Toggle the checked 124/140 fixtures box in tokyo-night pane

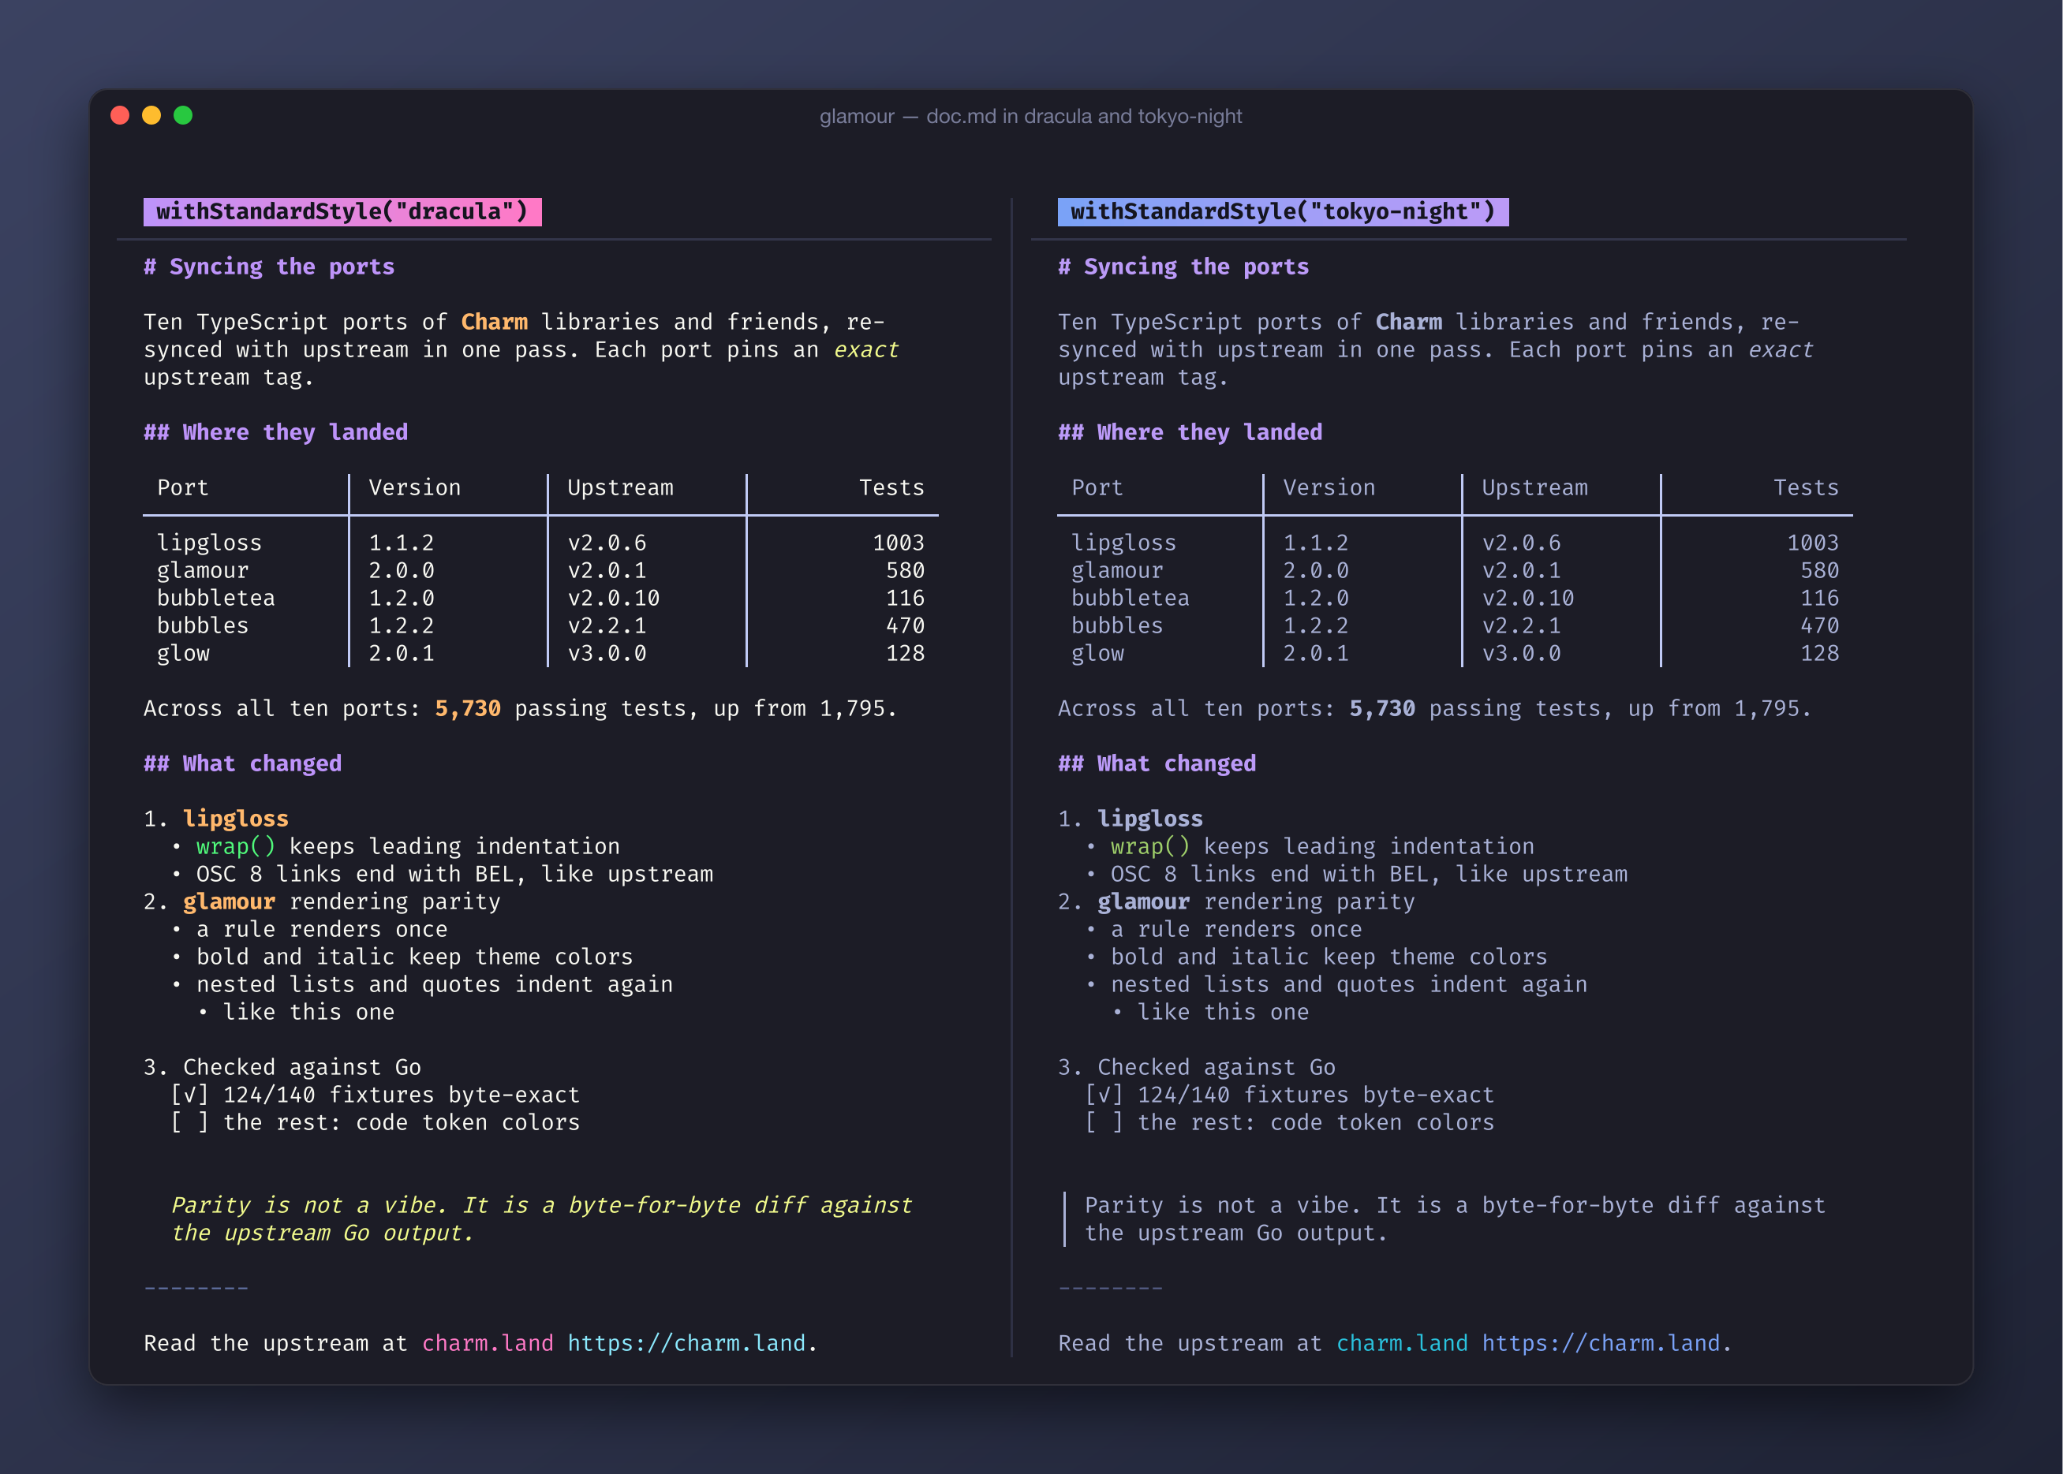pyautogui.click(x=1104, y=1095)
